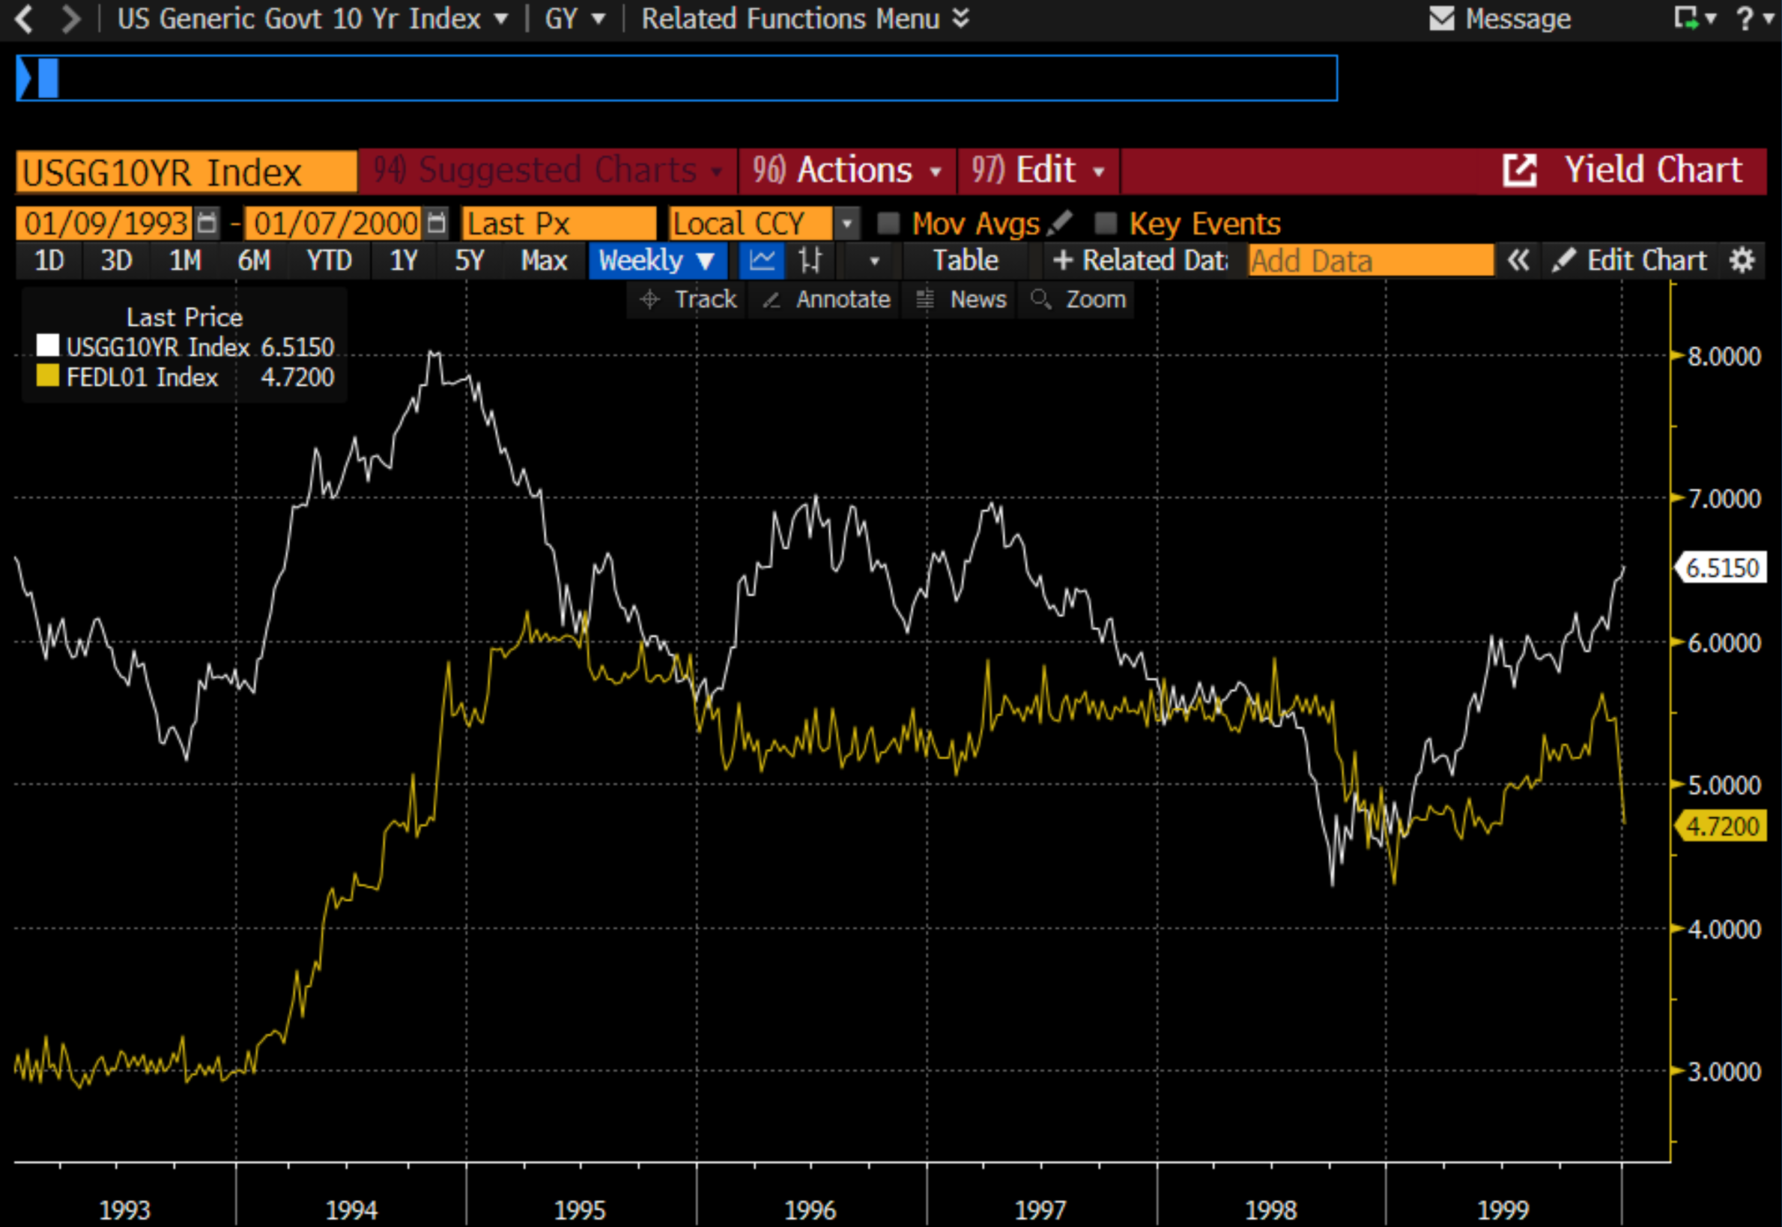Image resolution: width=1782 pixels, height=1227 pixels.
Task: Collapse panel with double chevron icon
Action: (x=1518, y=261)
